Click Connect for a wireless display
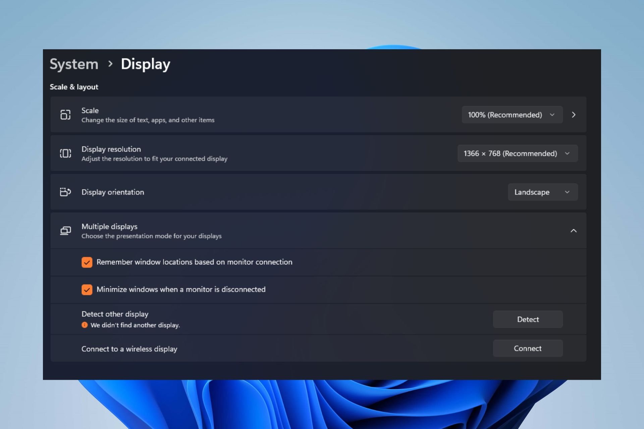This screenshot has width=644, height=429. click(528, 348)
